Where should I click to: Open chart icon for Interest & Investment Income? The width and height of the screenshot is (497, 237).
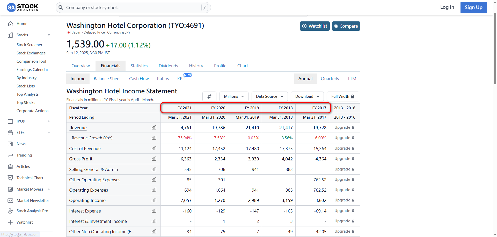tap(154, 221)
